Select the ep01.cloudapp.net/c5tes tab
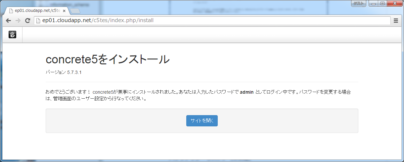Image resolution: width=404 pixels, height=162 pixels. pyautogui.click(x=36, y=11)
